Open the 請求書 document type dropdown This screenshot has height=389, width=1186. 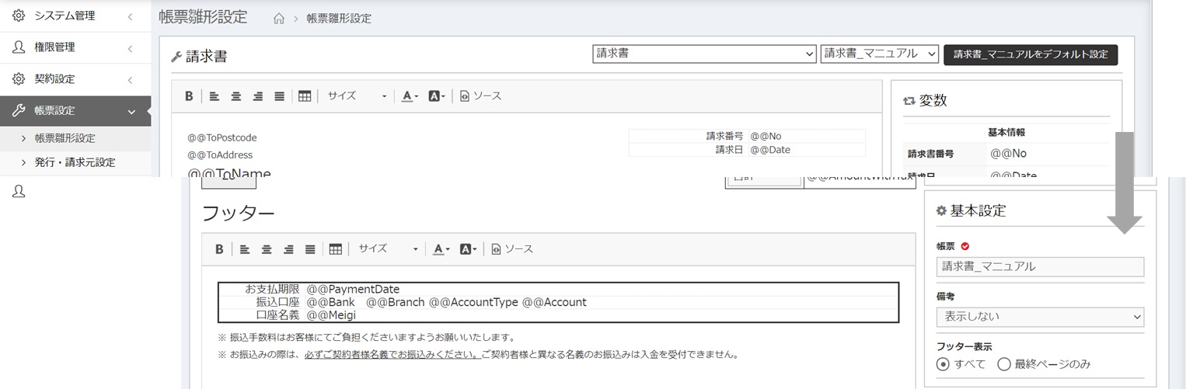(x=703, y=54)
